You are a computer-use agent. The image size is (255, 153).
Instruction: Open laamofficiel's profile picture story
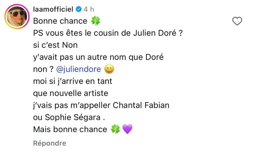17,17
